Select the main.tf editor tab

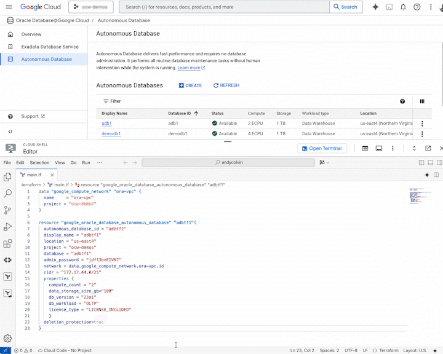34,175
